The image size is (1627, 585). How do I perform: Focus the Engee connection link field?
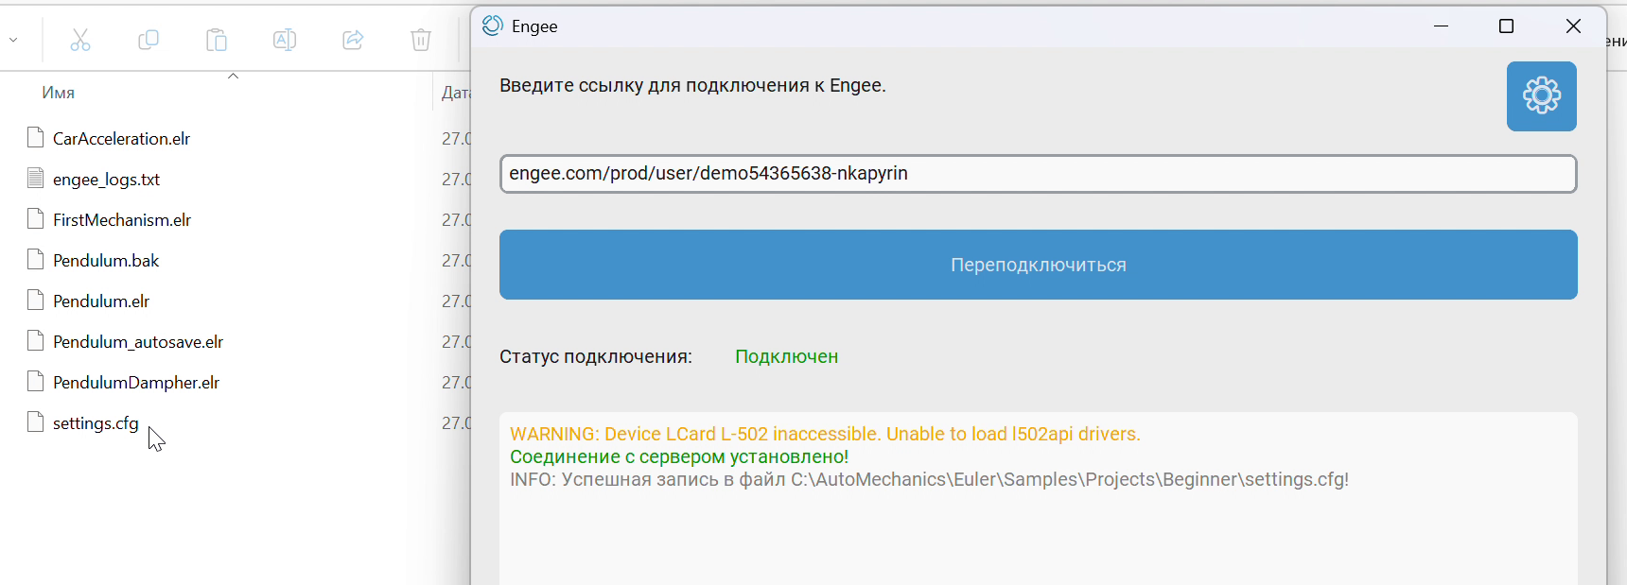pos(1038,174)
